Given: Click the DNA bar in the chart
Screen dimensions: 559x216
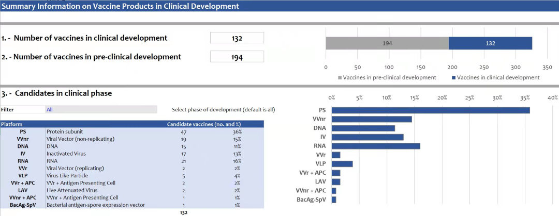Looking at the screenshot, I should (363, 128).
